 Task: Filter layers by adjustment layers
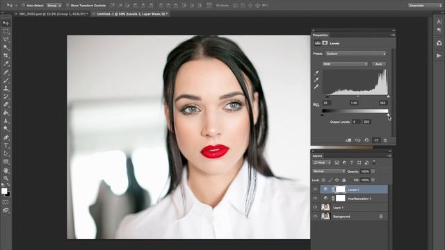point(344,162)
